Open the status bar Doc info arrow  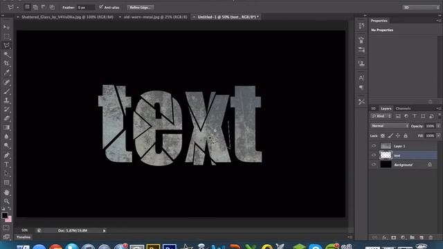(105, 230)
